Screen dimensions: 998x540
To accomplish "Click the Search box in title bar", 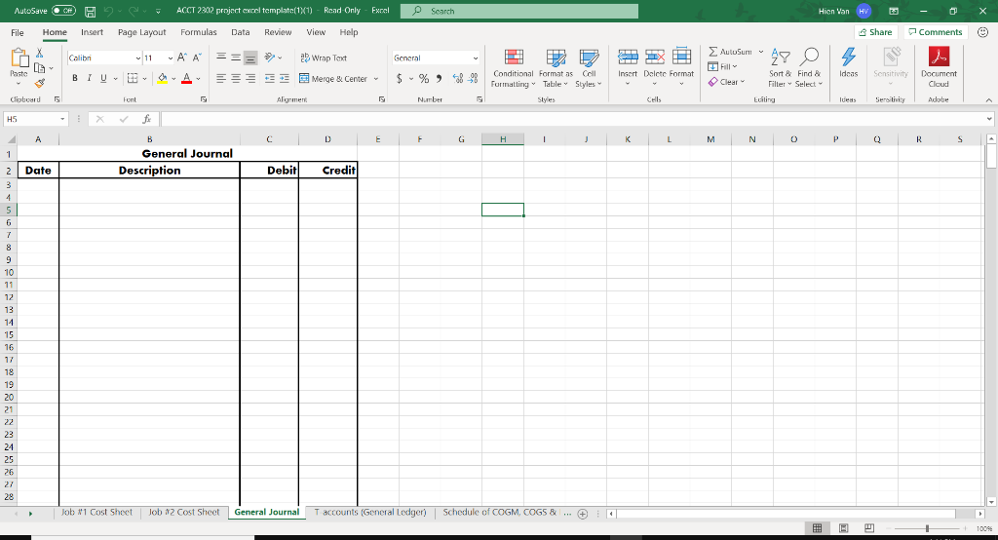I will tap(518, 11).
